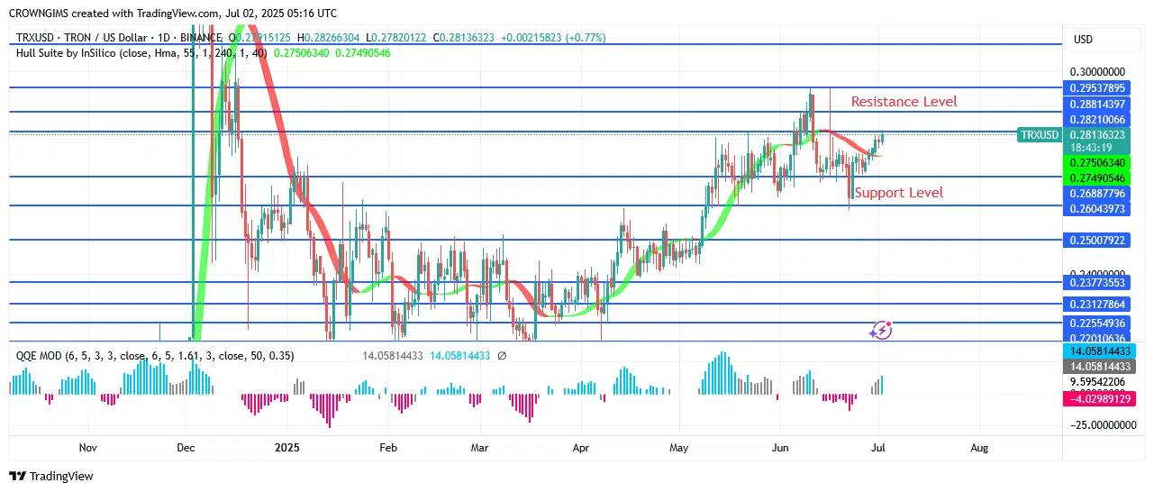Click the 0.25007922 horizontal line label
The width and height of the screenshot is (1154, 492).
click(x=1095, y=241)
